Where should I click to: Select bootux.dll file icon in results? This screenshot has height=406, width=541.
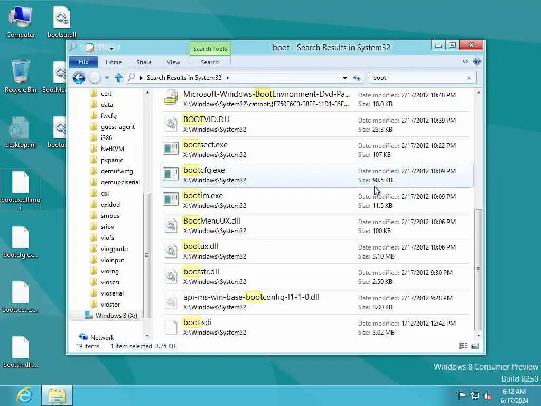coord(171,251)
